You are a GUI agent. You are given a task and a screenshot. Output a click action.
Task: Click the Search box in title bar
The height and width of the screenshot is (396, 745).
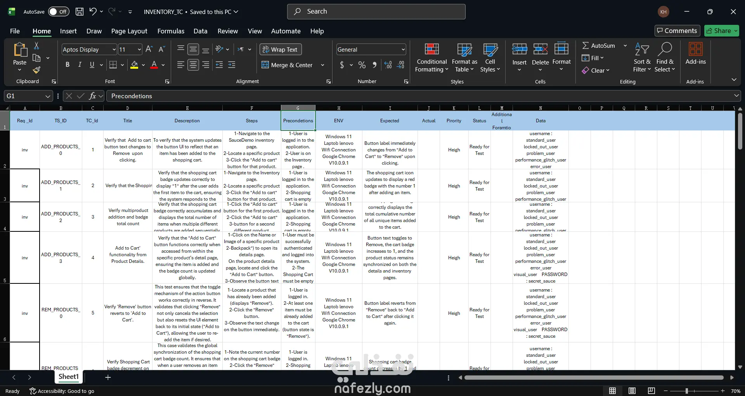(x=376, y=12)
